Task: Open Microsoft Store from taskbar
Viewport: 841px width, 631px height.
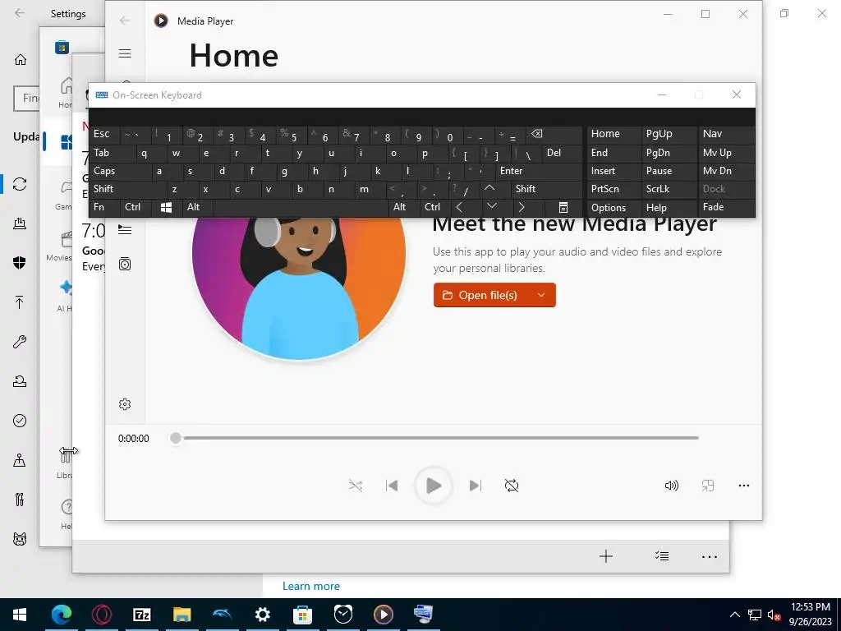Action: (302, 615)
